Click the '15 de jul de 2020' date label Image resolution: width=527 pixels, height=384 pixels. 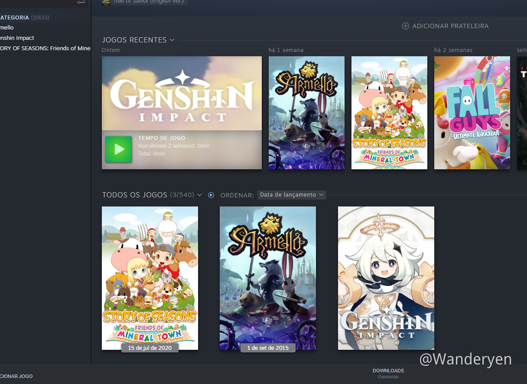[x=150, y=348]
